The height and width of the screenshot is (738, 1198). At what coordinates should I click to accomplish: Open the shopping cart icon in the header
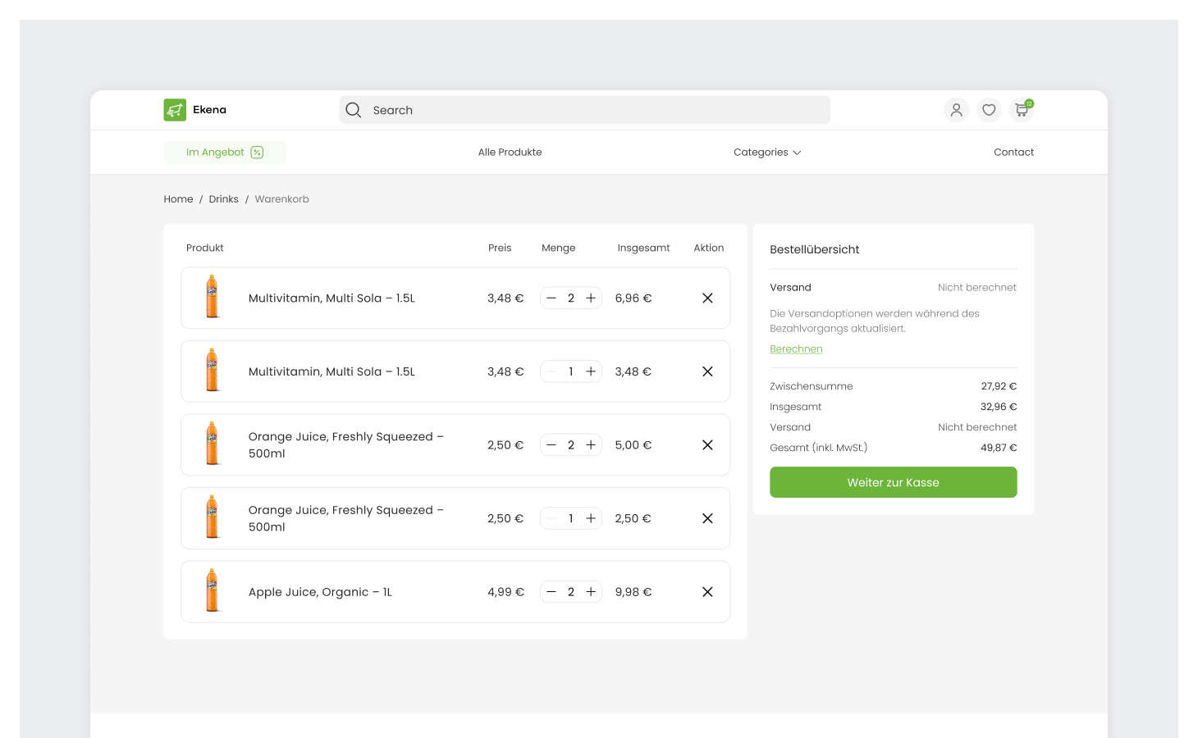[1021, 109]
